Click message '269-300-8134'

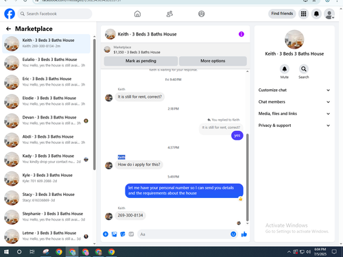pyautogui.click(x=130, y=215)
